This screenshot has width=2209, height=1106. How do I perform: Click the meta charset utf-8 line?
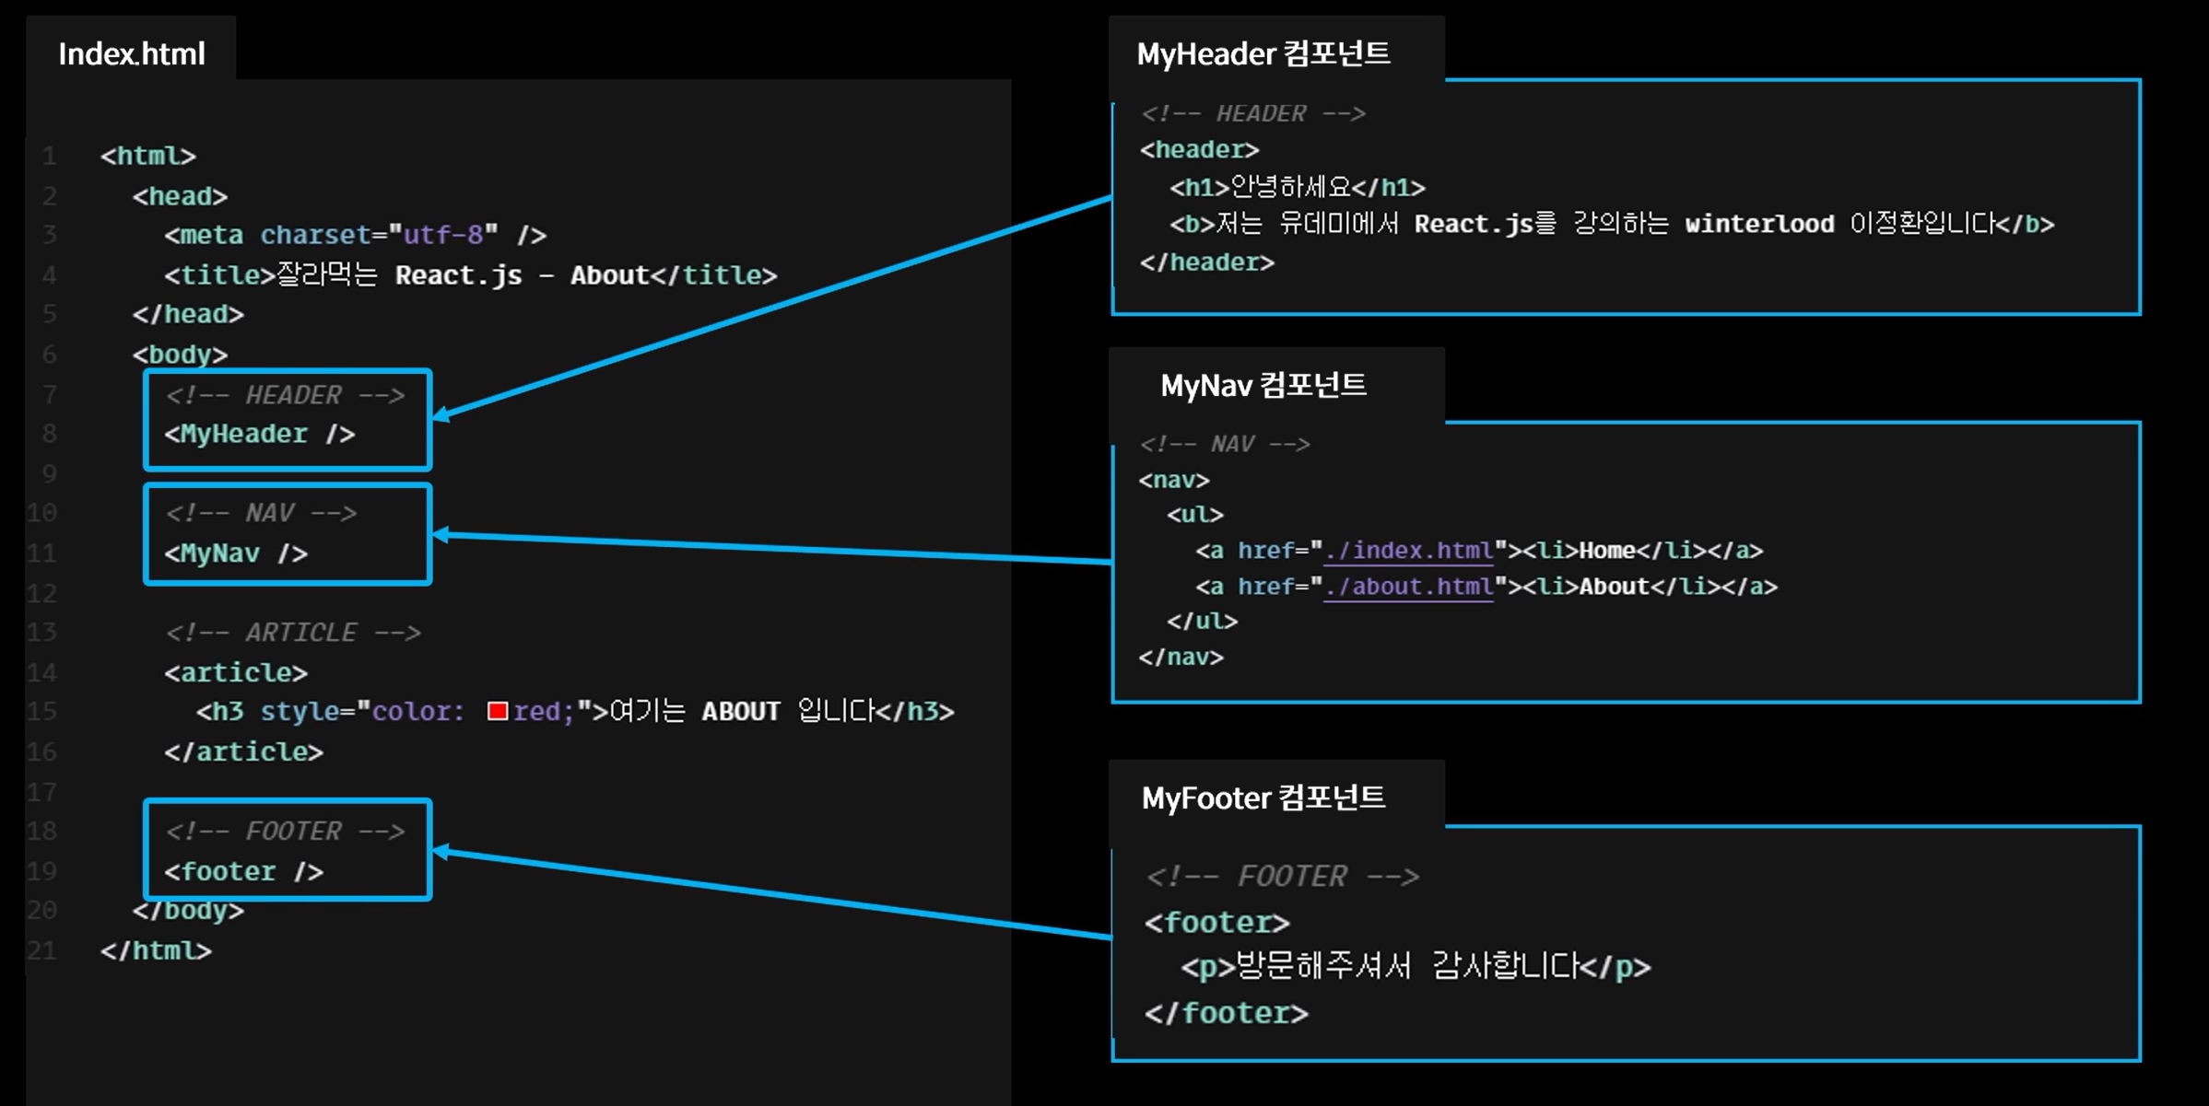click(x=355, y=236)
